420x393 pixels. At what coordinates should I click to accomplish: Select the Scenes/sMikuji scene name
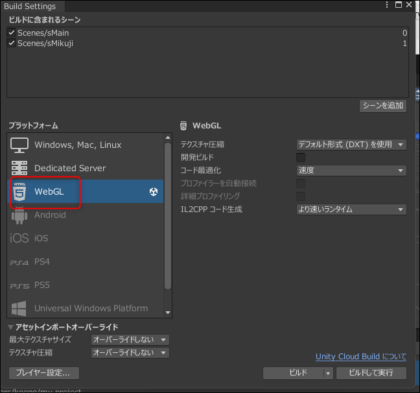[x=45, y=43]
